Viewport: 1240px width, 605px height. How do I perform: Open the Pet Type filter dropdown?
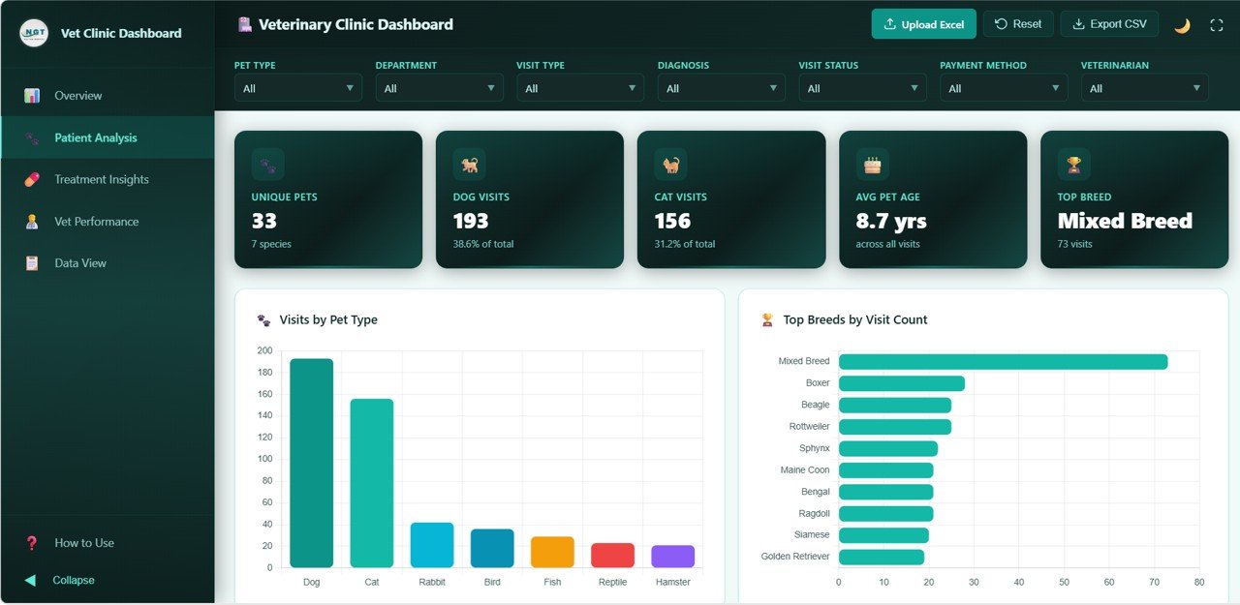(x=297, y=87)
